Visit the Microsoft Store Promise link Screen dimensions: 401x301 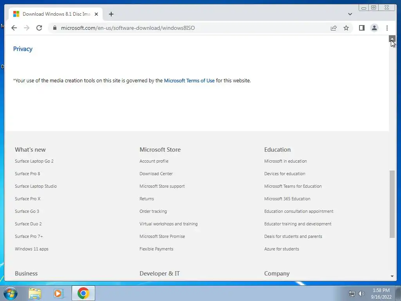(162, 236)
